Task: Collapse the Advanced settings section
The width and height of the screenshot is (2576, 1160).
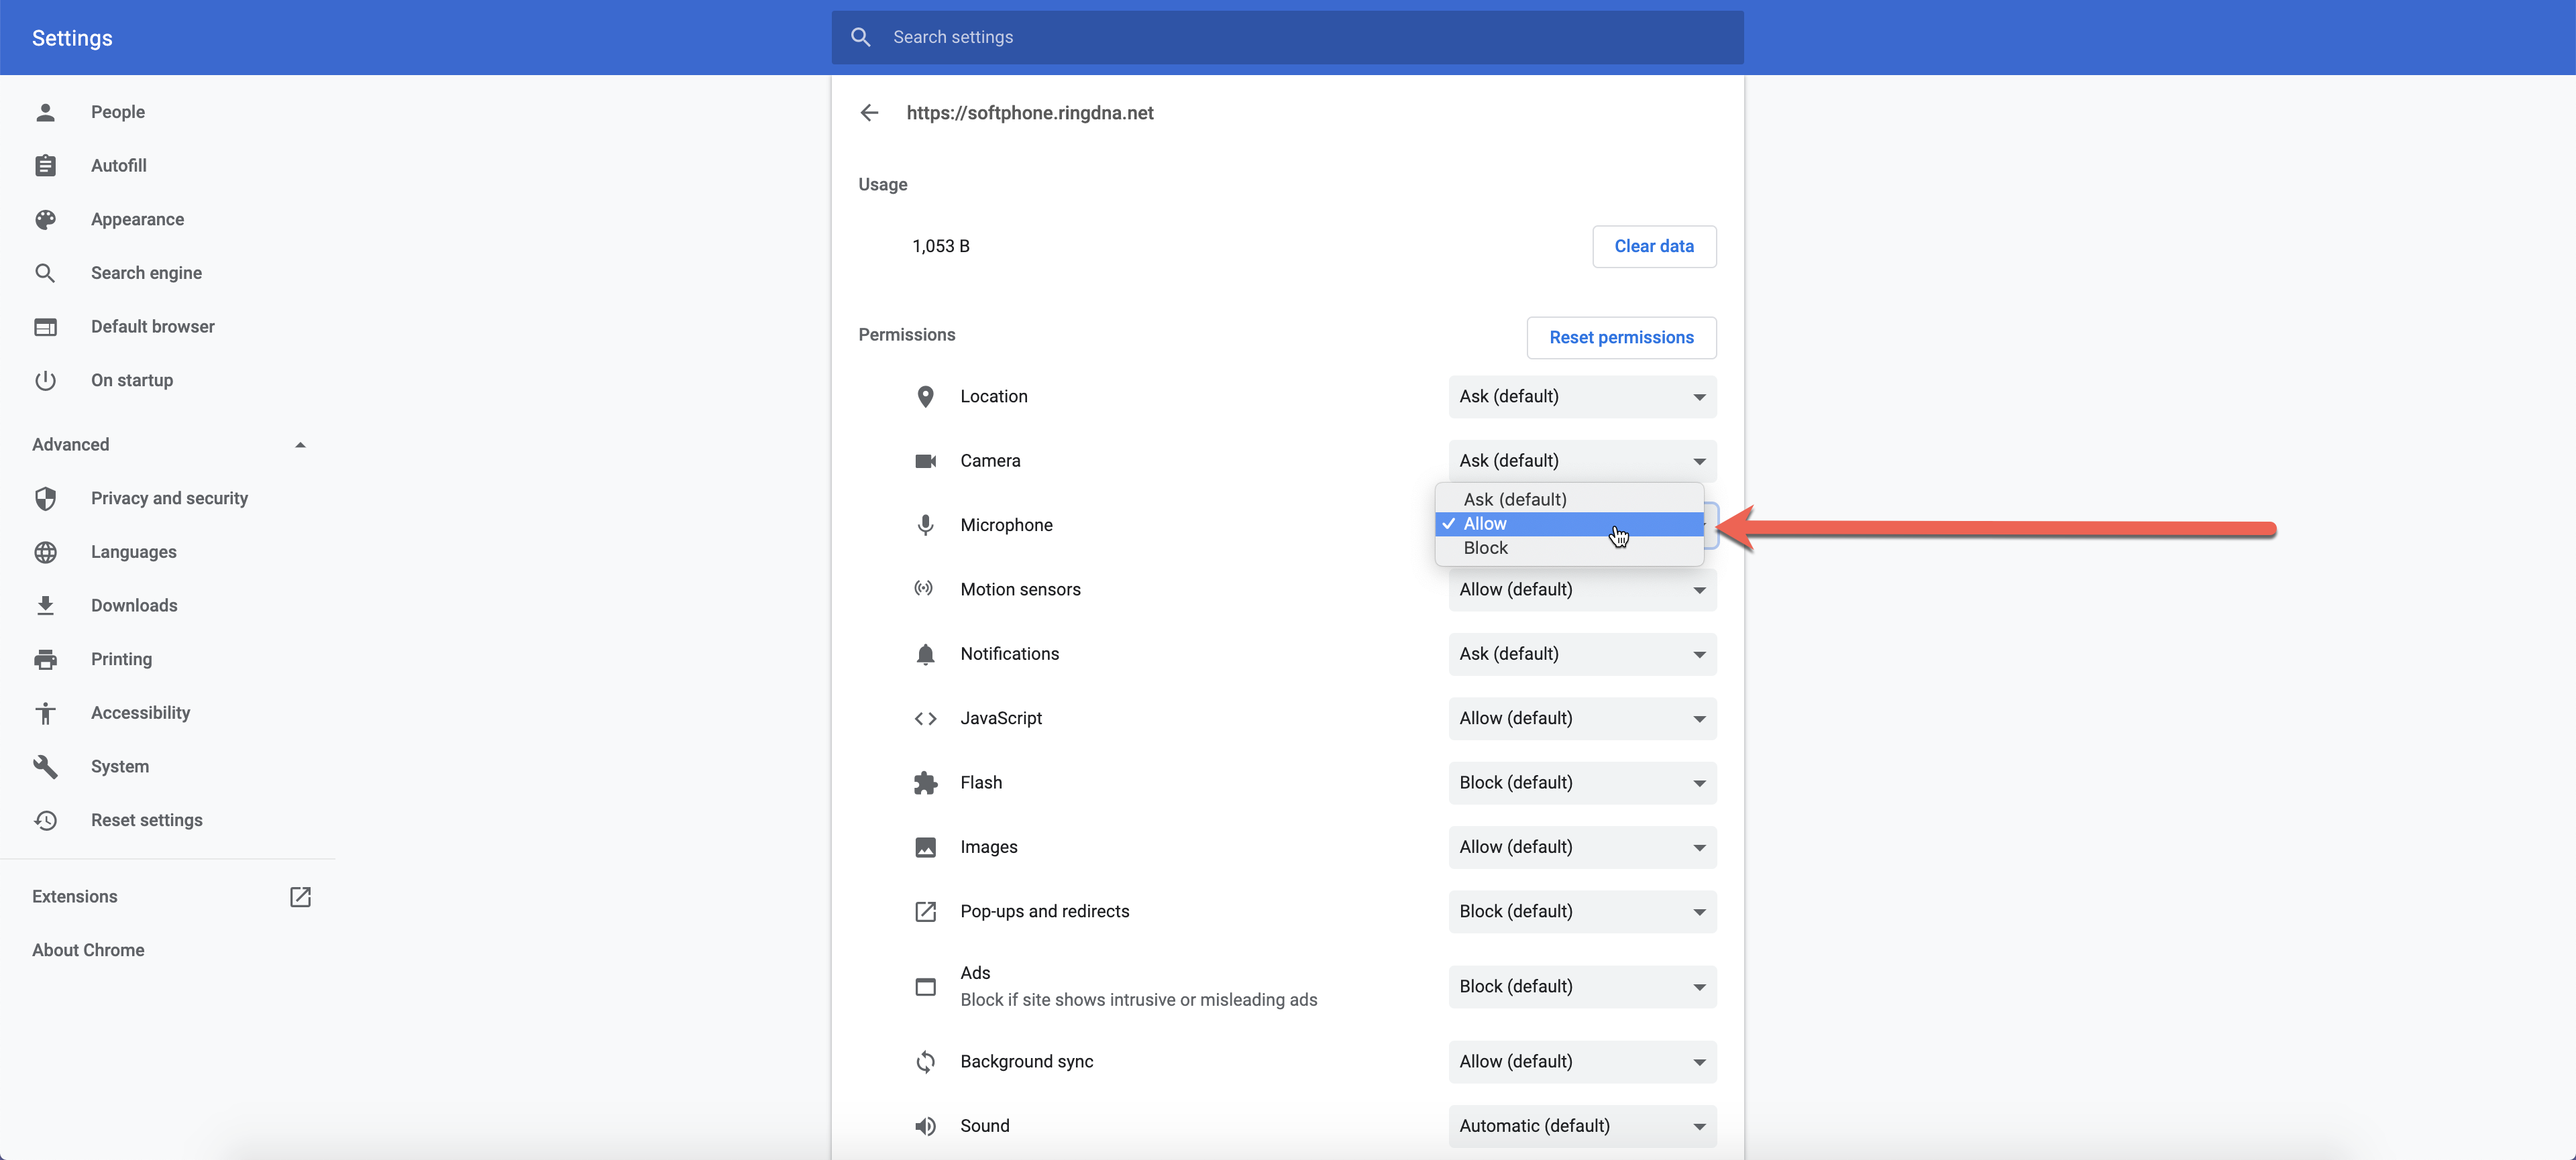Action: [300, 445]
